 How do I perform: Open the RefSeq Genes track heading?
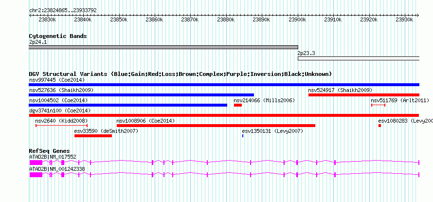pyautogui.click(x=49, y=151)
